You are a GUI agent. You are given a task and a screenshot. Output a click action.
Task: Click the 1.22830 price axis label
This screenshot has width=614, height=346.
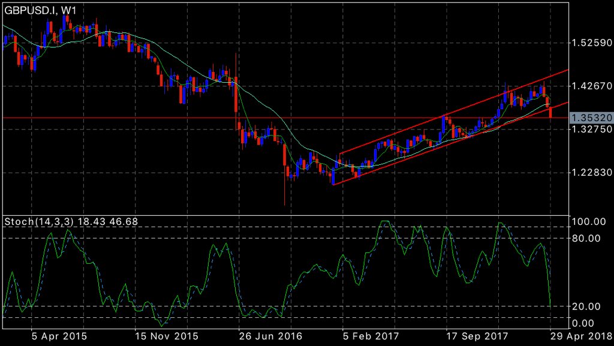click(591, 172)
